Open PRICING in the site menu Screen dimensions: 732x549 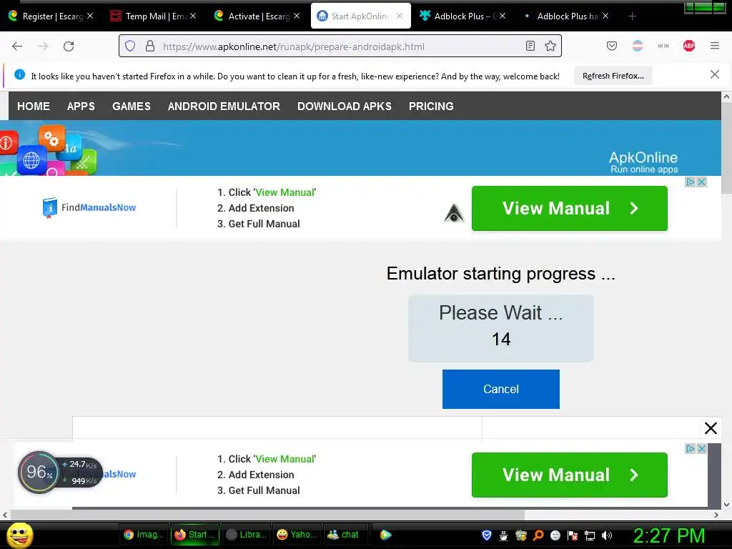tap(431, 106)
